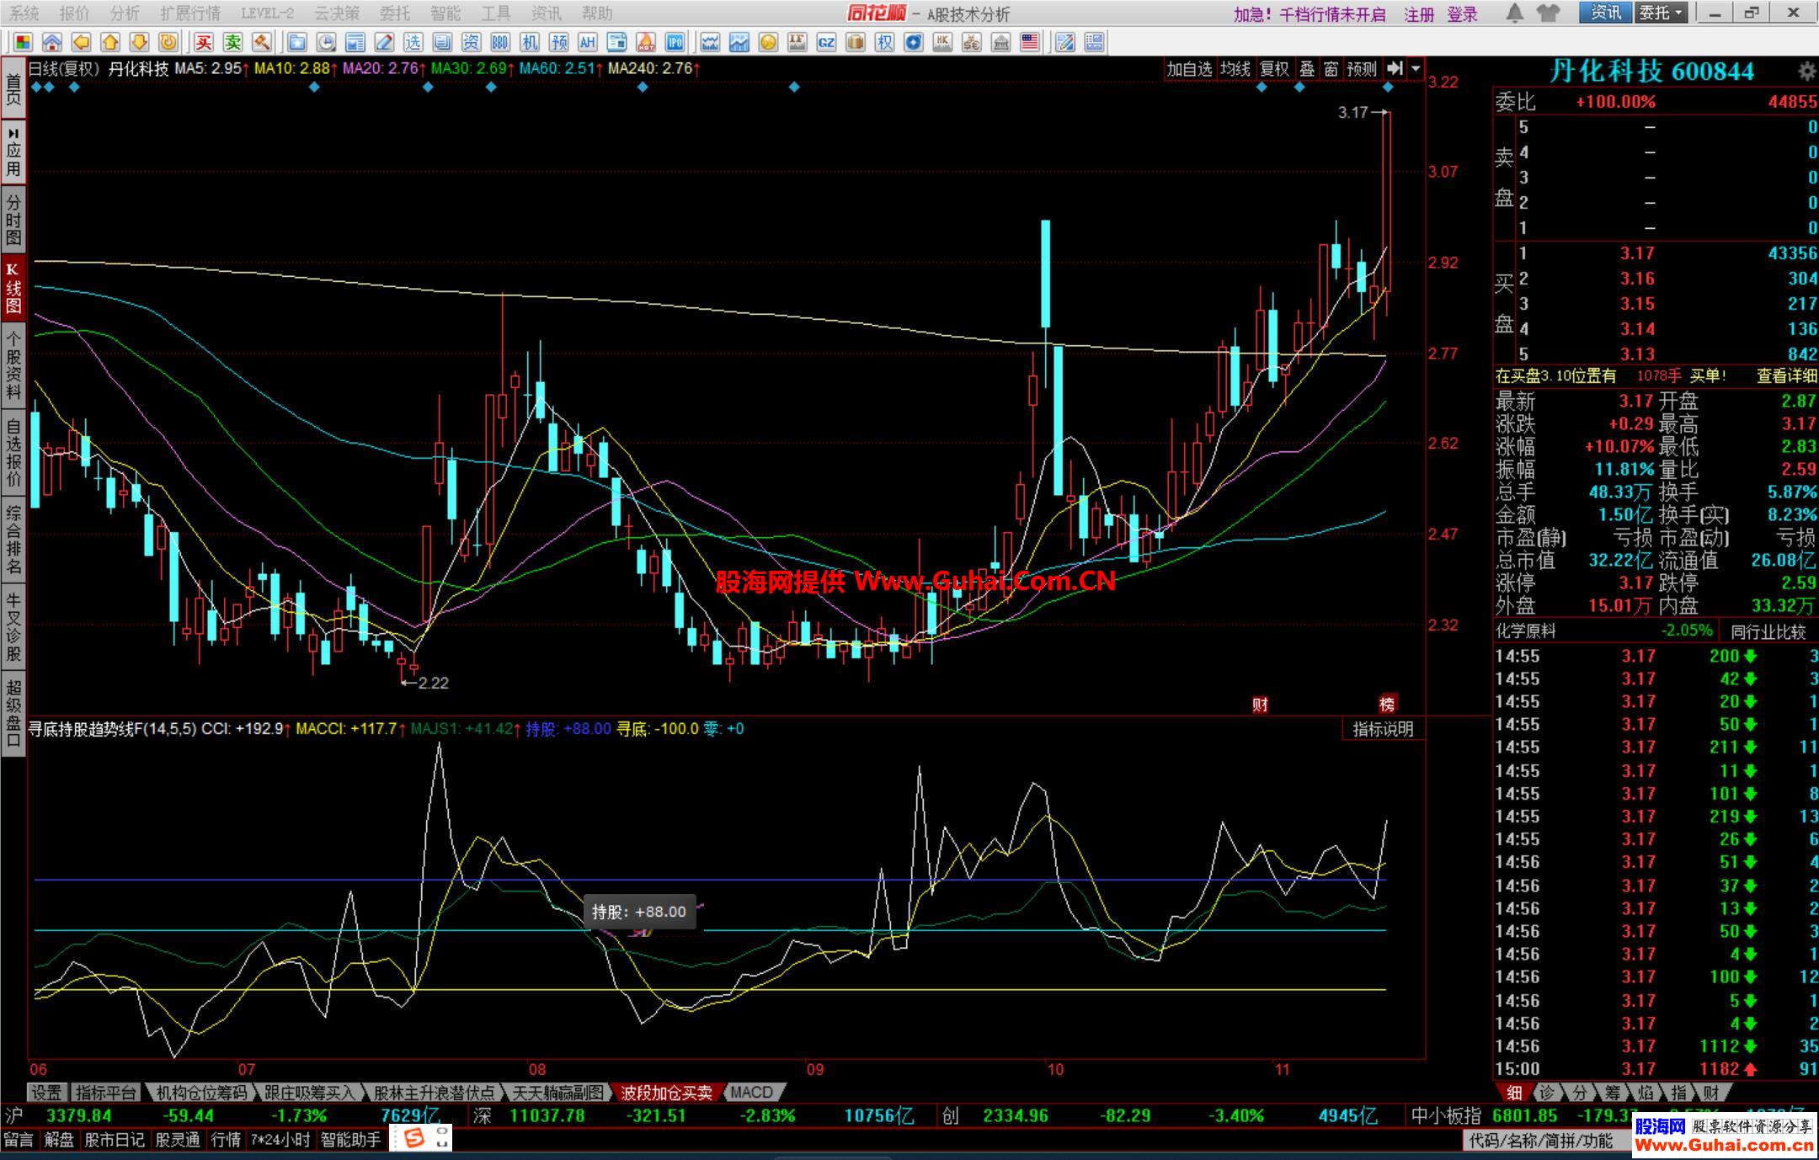Click the IPO toolbar icon
Image resolution: width=1819 pixels, height=1160 pixels.
tap(675, 42)
